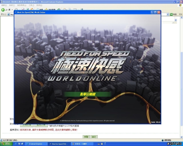Image resolution: width=183 pixels, height=146 pixels.
Task: Click the IE back arrow button
Action: click(x=3, y=10)
